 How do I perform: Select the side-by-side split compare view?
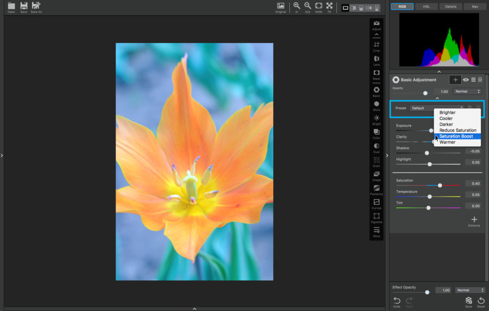(x=353, y=8)
